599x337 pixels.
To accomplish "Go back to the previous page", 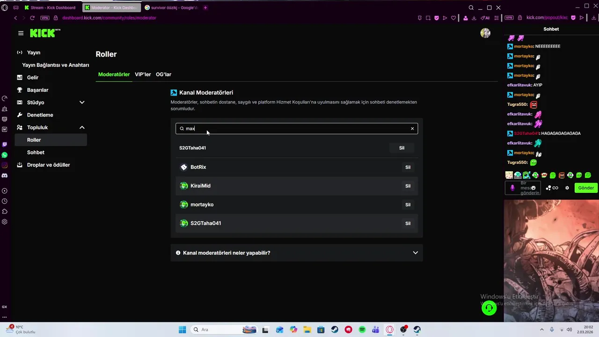I will [15, 18].
